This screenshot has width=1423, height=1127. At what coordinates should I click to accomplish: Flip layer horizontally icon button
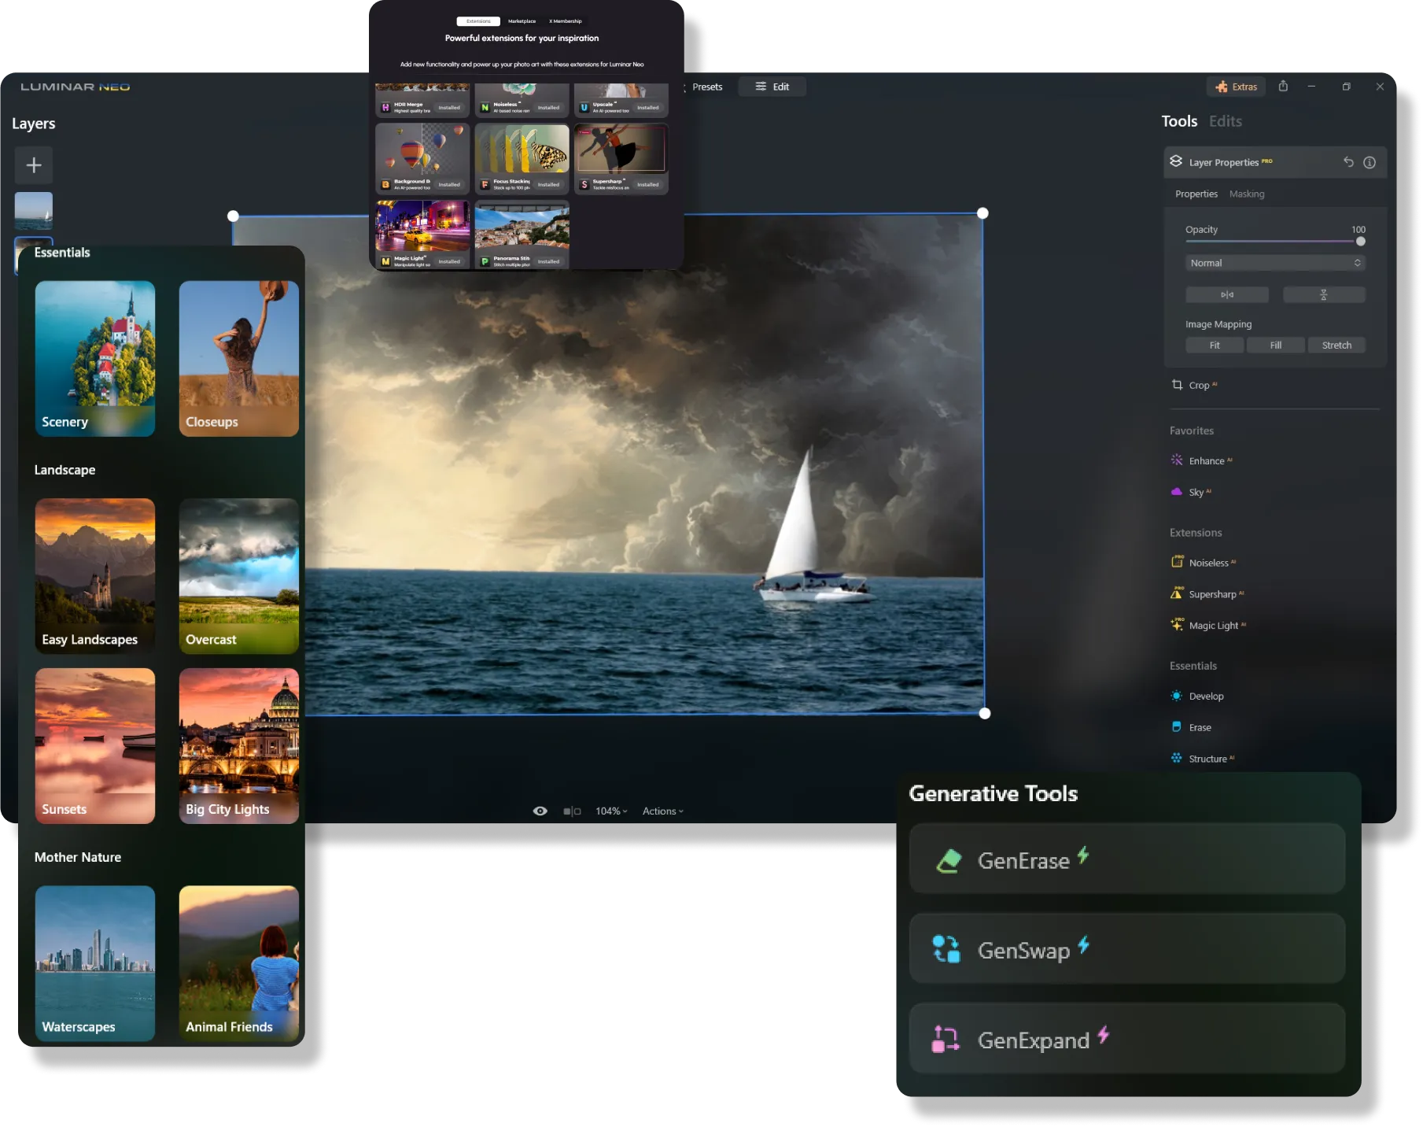(1227, 294)
